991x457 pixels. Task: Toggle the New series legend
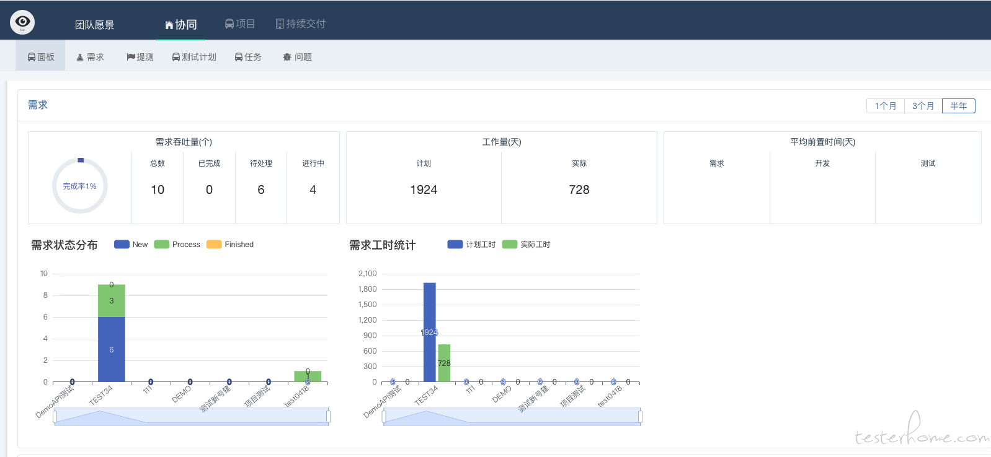(131, 245)
